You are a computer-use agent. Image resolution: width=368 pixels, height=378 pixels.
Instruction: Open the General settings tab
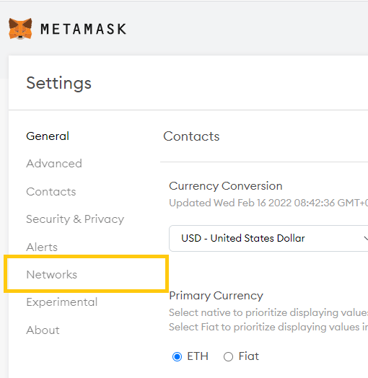48,136
